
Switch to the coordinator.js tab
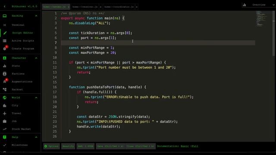coord(119,7)
